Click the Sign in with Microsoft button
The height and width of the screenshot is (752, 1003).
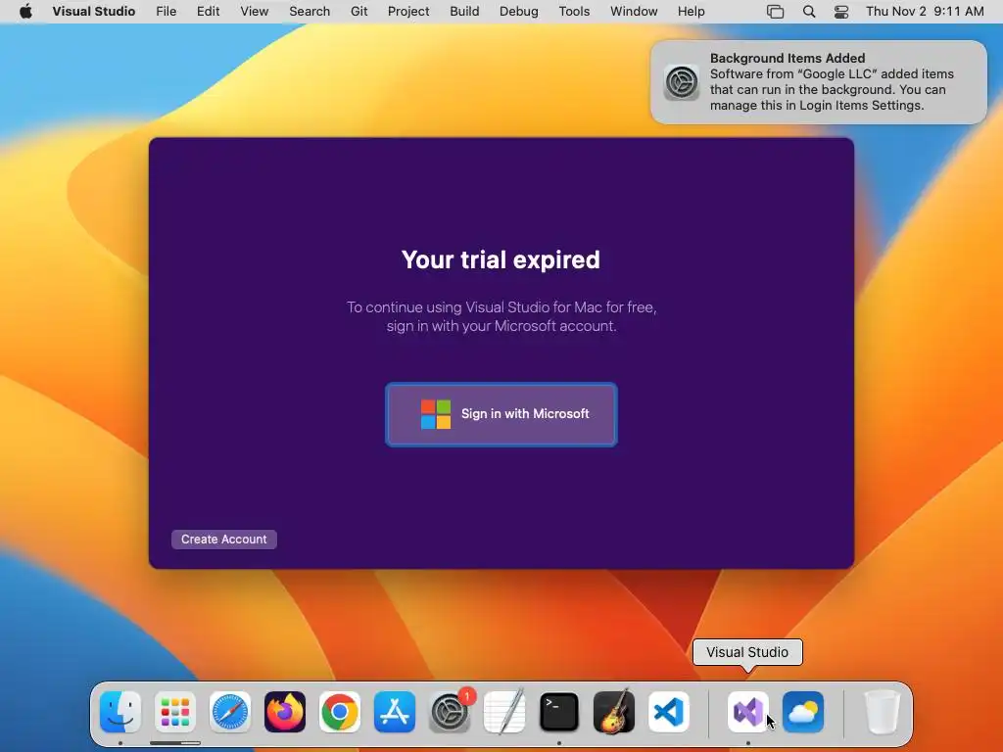click(x=501, y=414)
